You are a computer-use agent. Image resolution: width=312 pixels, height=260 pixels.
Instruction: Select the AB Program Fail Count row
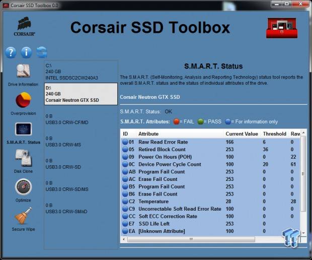point(210,172)
